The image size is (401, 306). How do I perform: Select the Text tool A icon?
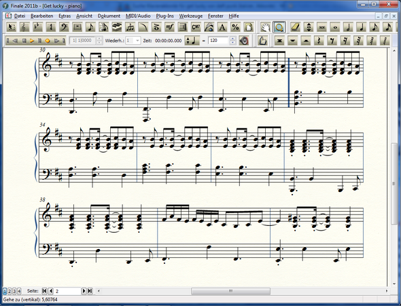(222, 26)
